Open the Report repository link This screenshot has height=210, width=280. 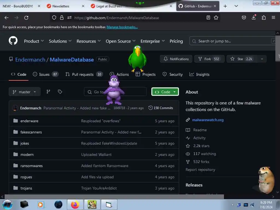(x=200, y=170)
